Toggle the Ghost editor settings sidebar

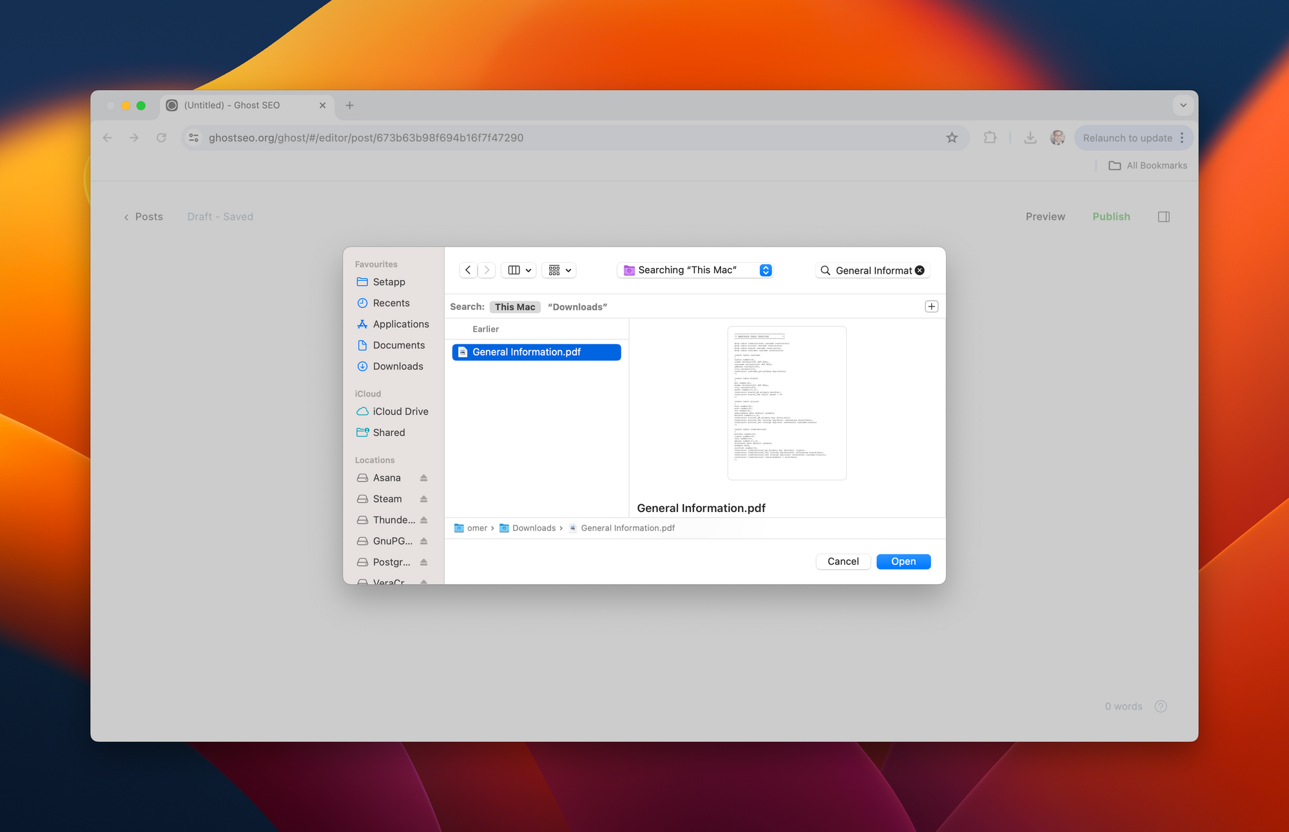tap(1163, 217)
